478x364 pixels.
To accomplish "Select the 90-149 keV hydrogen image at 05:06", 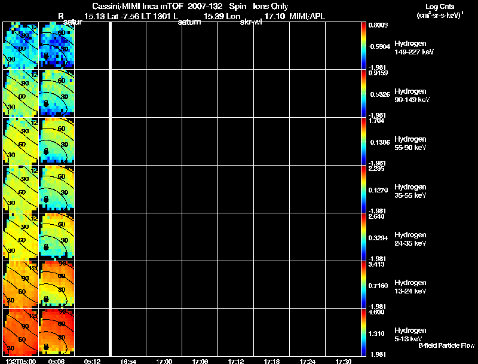I will coord(57,94).
